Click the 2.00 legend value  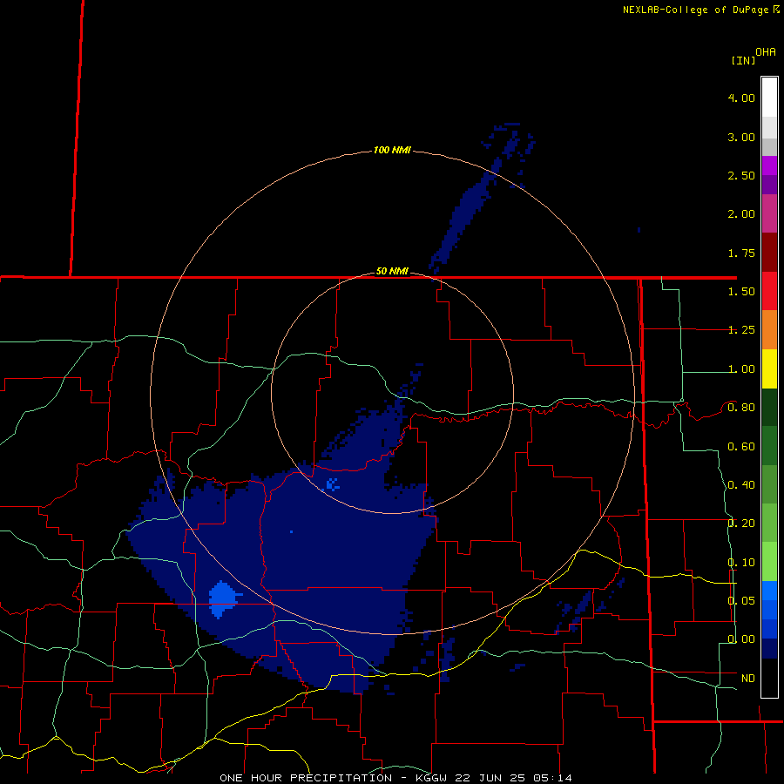click(741, 214)
